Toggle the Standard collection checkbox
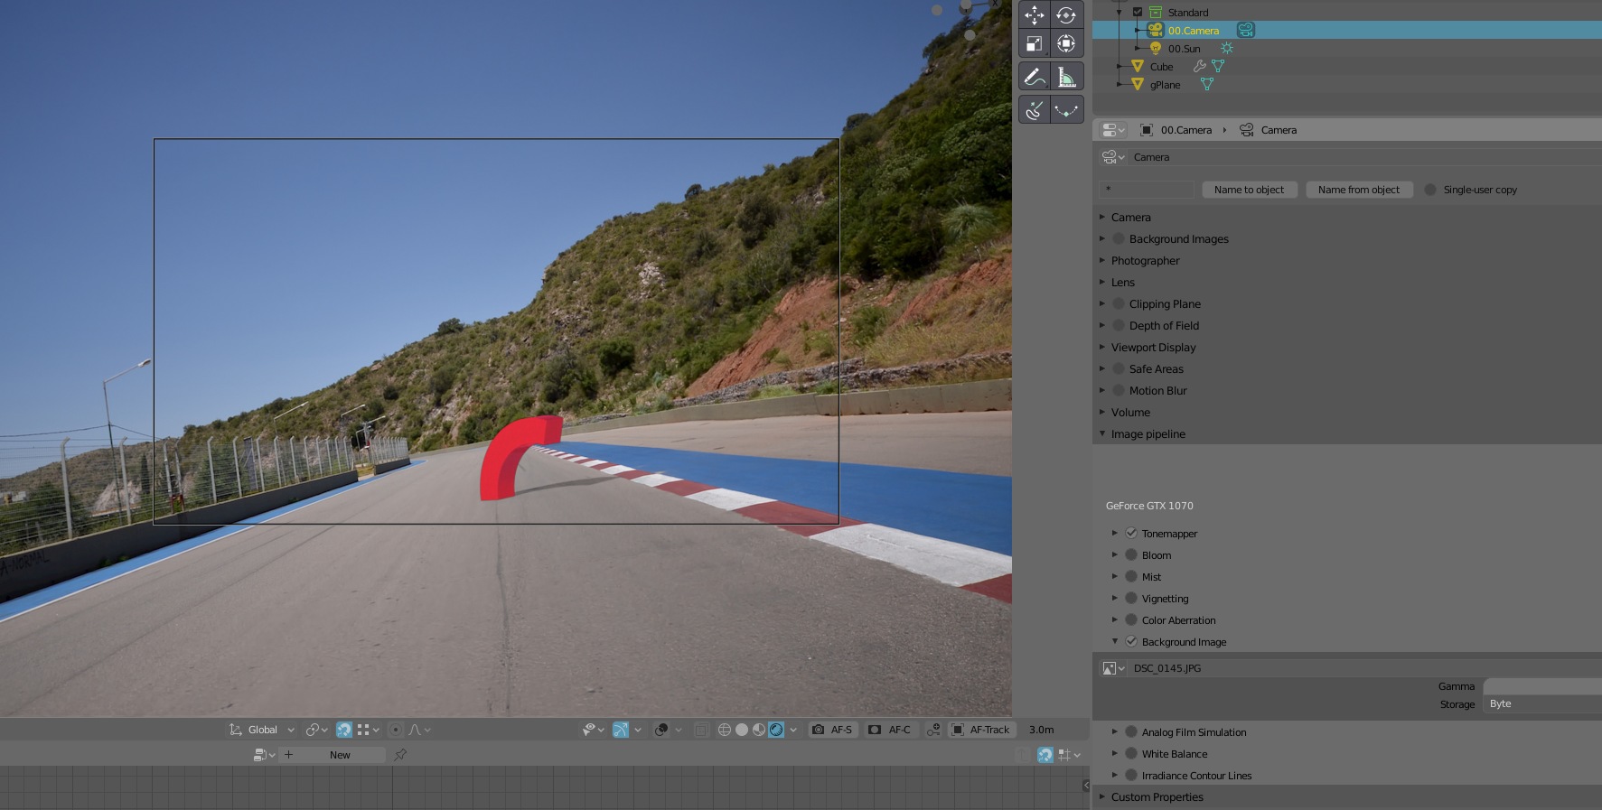This screenshot has width=1602, height=810. pyautogui.click(x=1138, y=12)
